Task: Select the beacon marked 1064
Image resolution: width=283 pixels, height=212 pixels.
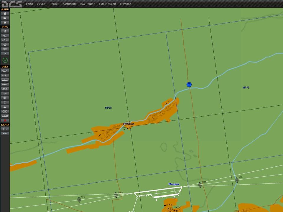Action: 116,195
